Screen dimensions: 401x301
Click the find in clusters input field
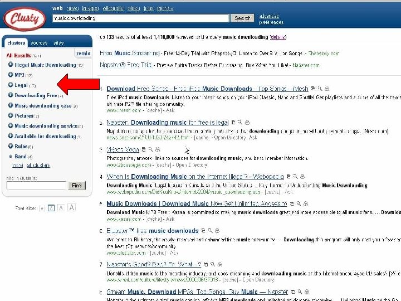point(36,185)
